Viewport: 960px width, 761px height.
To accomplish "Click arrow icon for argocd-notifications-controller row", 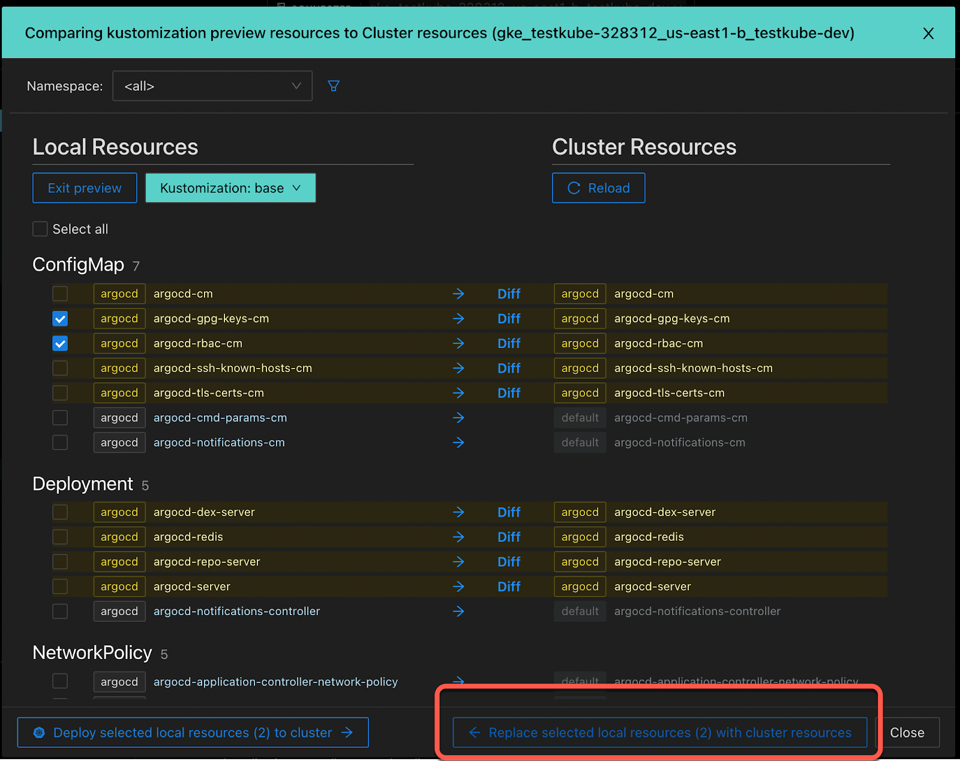I will 458,612.
